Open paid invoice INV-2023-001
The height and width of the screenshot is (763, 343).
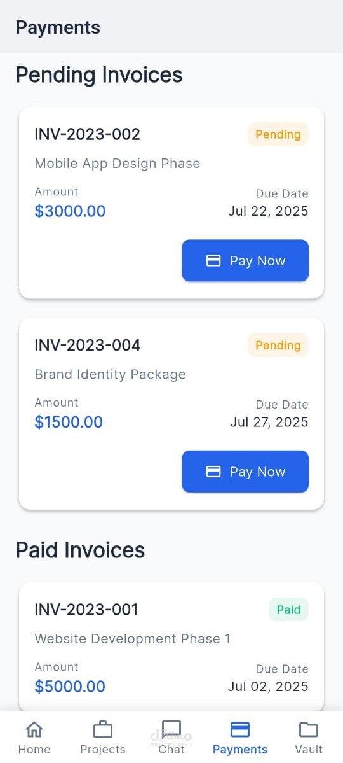[x=86, y=609]
